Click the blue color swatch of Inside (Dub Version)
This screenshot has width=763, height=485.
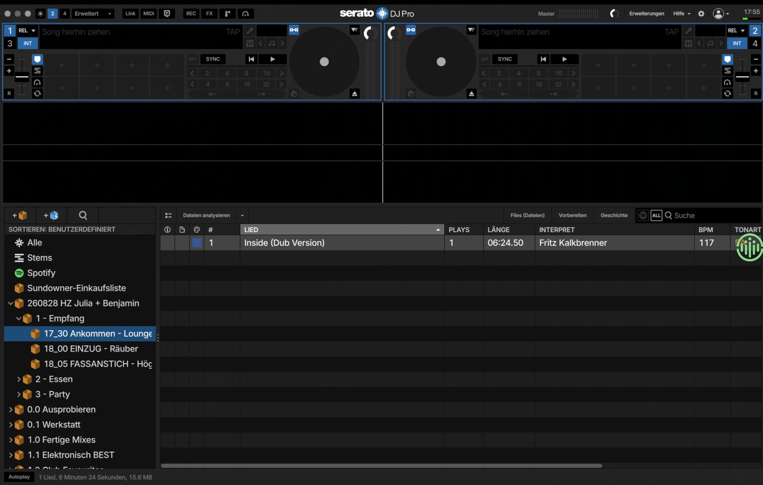coord(197,243)
